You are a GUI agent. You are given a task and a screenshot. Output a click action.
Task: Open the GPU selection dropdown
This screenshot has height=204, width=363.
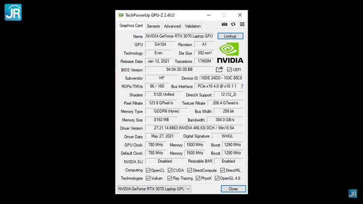(x=154, y=189)
